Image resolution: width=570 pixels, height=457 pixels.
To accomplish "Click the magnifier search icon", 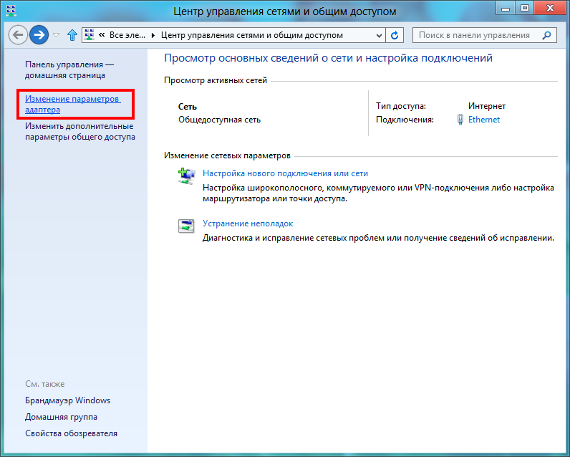I will coord(546,35).
